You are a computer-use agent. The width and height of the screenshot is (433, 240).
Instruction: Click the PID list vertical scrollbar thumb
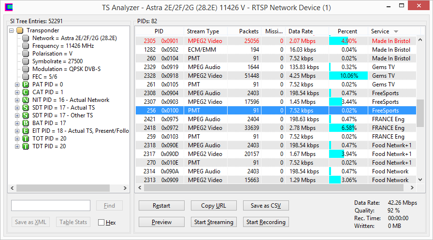pos(420,113)
